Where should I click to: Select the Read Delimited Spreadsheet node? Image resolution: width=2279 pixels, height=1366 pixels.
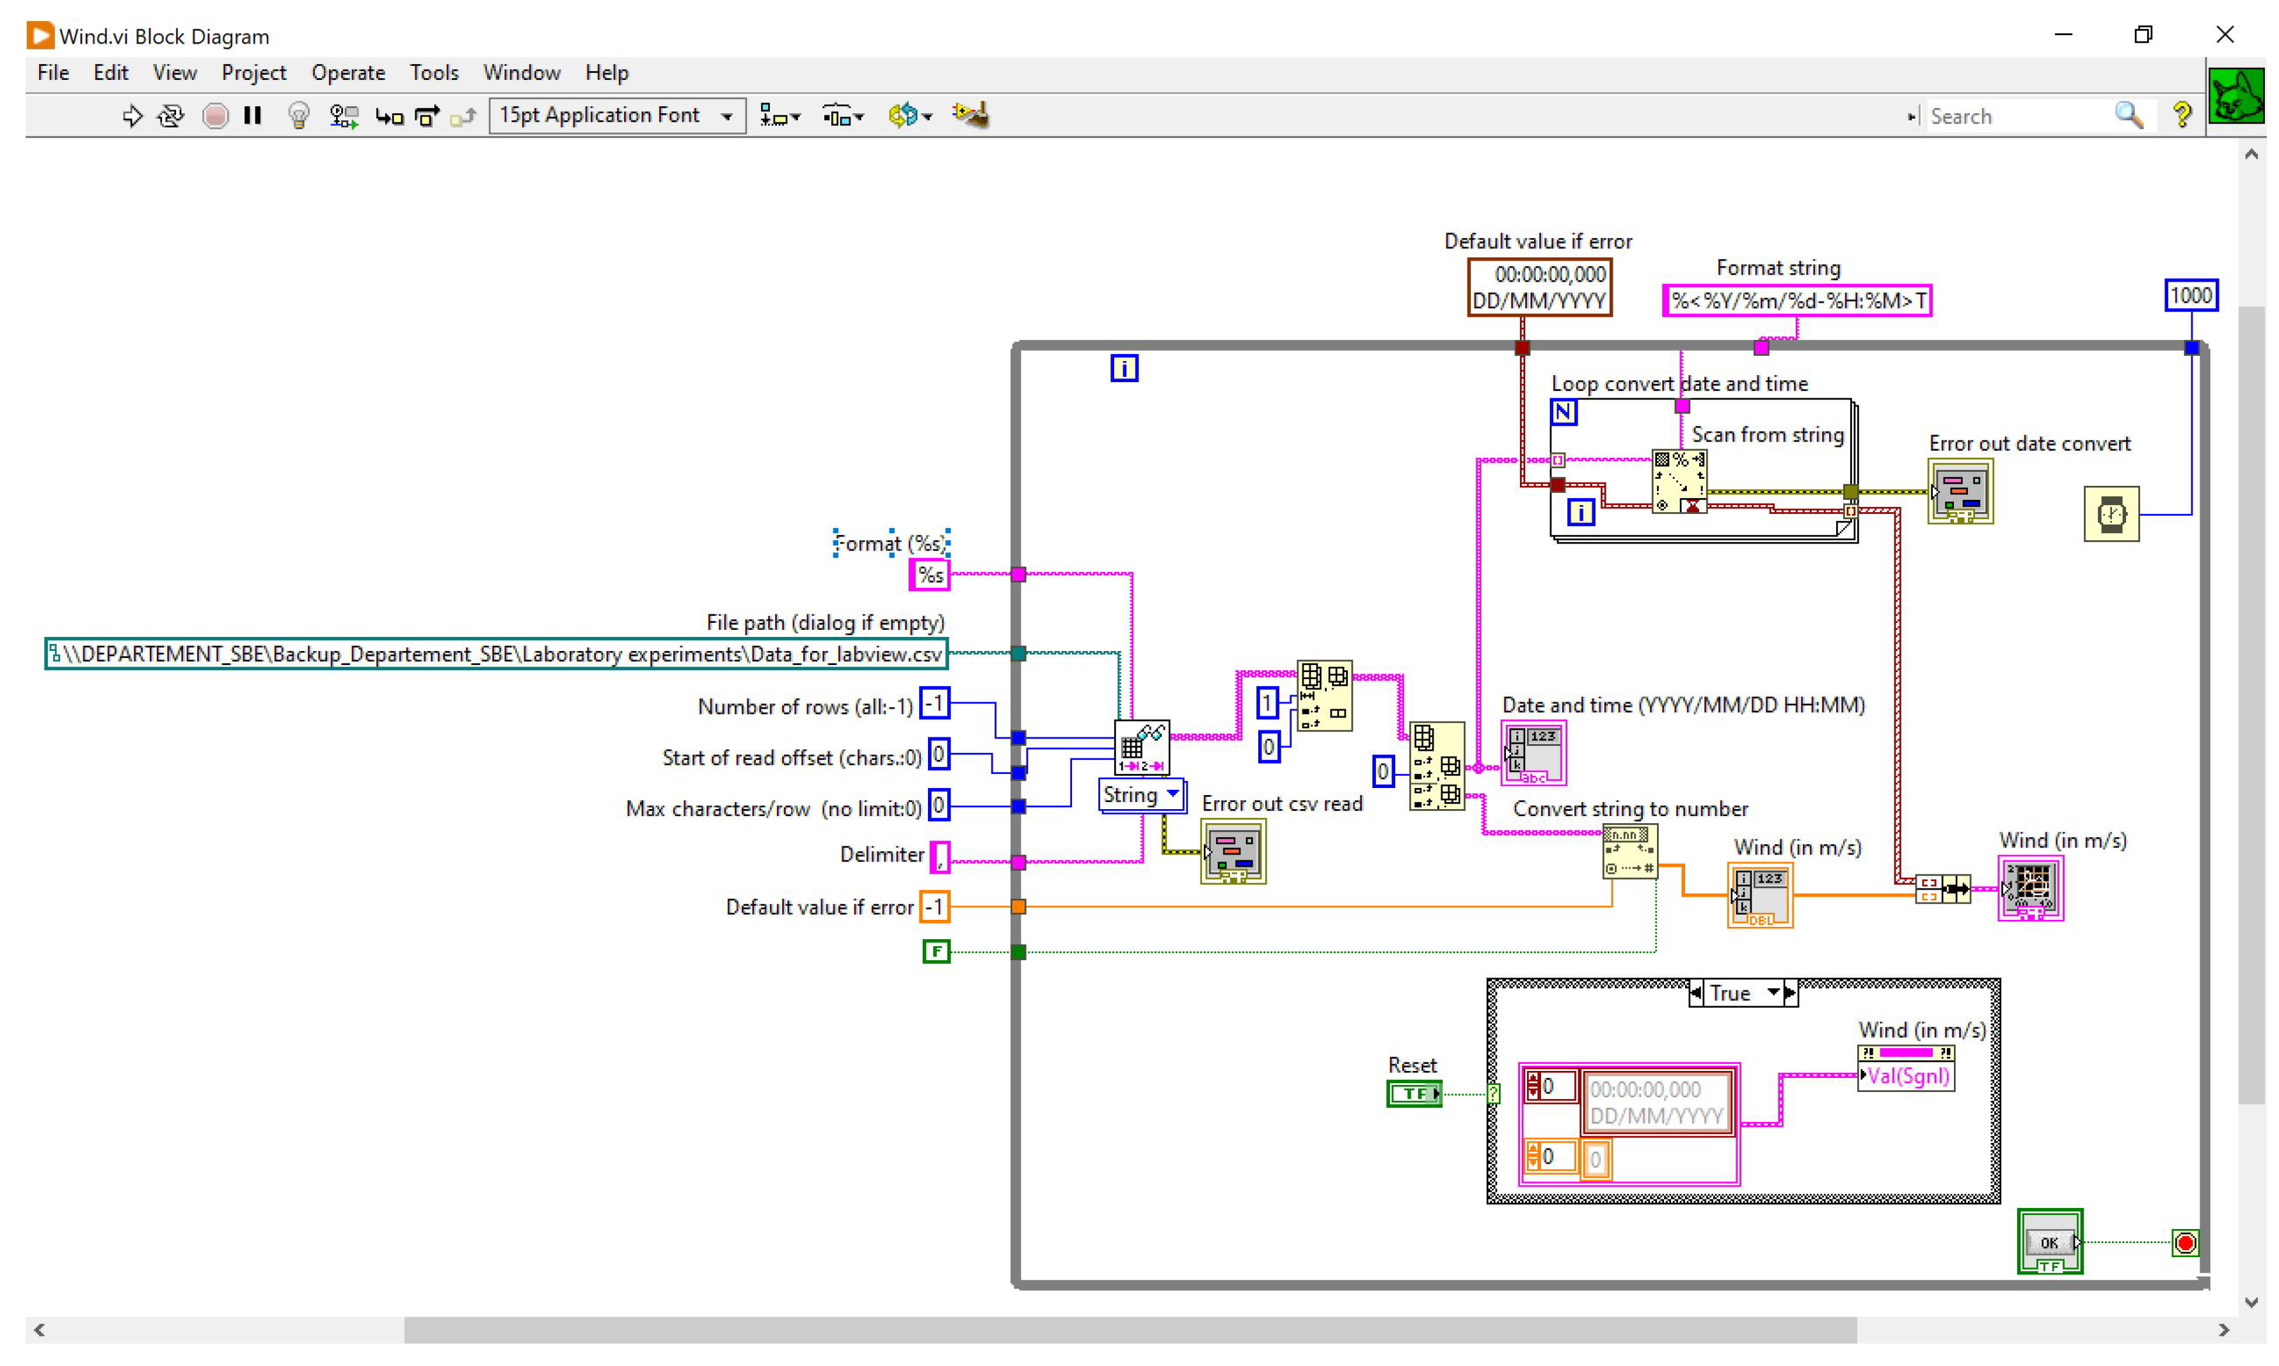tap(1141, 746)
